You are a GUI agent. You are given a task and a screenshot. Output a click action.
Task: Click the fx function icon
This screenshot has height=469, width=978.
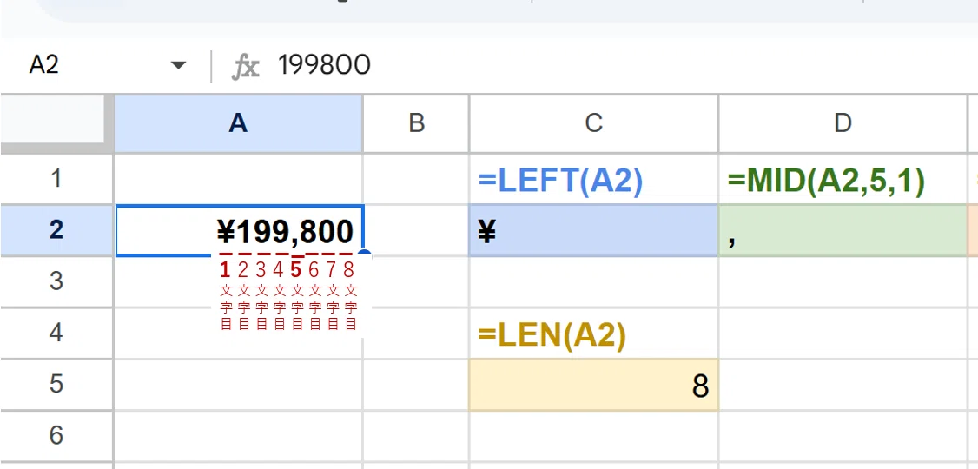pyautogui.click(x=246, y=65)
